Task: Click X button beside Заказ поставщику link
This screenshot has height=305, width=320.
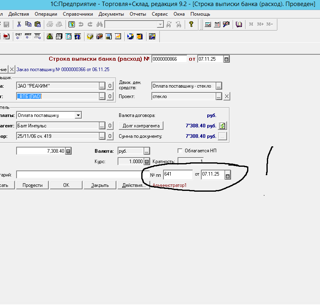Action: [12, 70]
